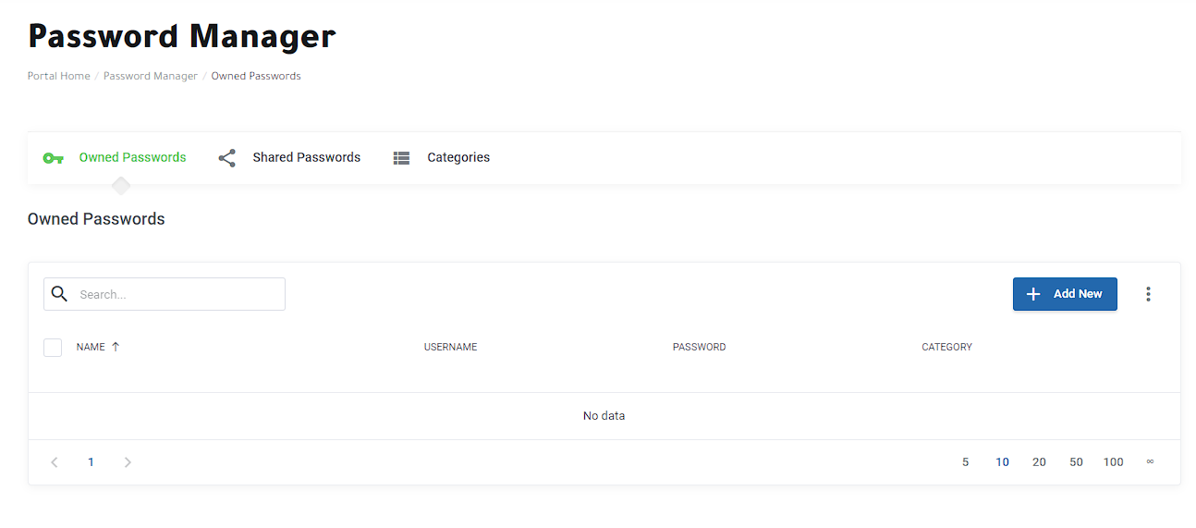The image size is (1196, 528).
Task: Toggle the select-all checkbox in table header
Action: coord(53,348)
